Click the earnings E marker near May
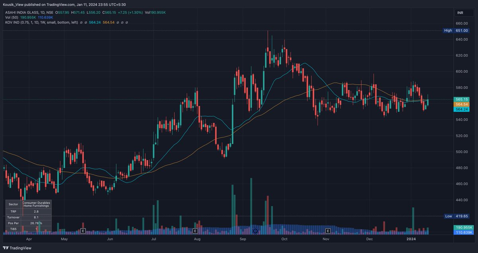Image resolution: width=478 pixels, height=253 pixels. [x=83, y=231]
